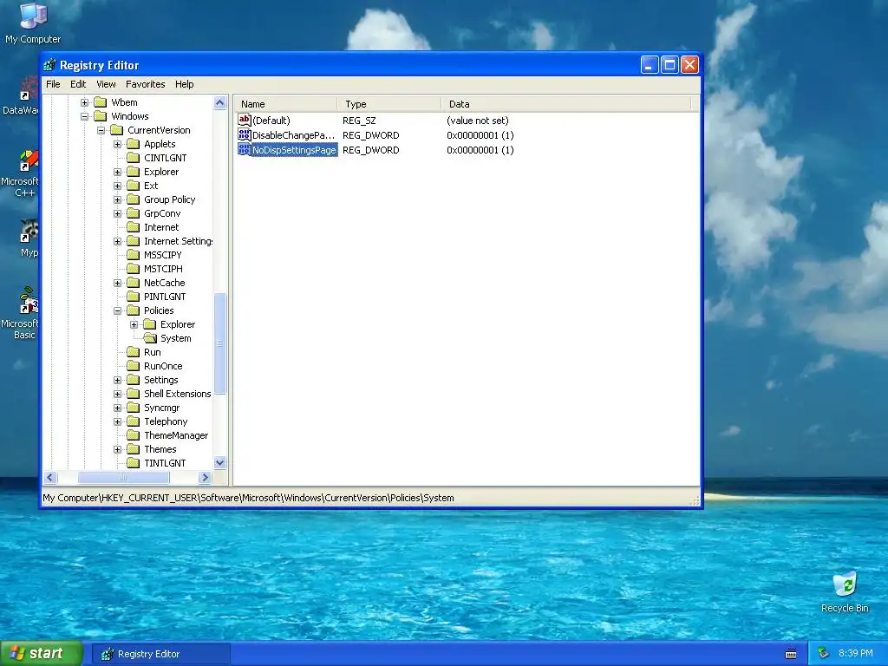The width and height of the screenshot is (888, 666).
Task: Select the MSTCIPH folder icon
Action: pyautogui.click(x=133, y=269)
